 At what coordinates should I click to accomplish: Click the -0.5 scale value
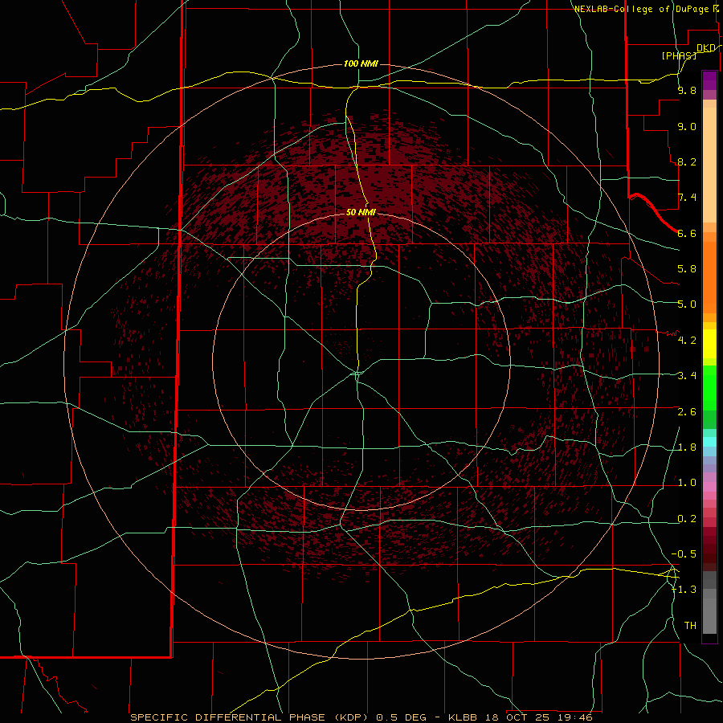click(684, 554)
